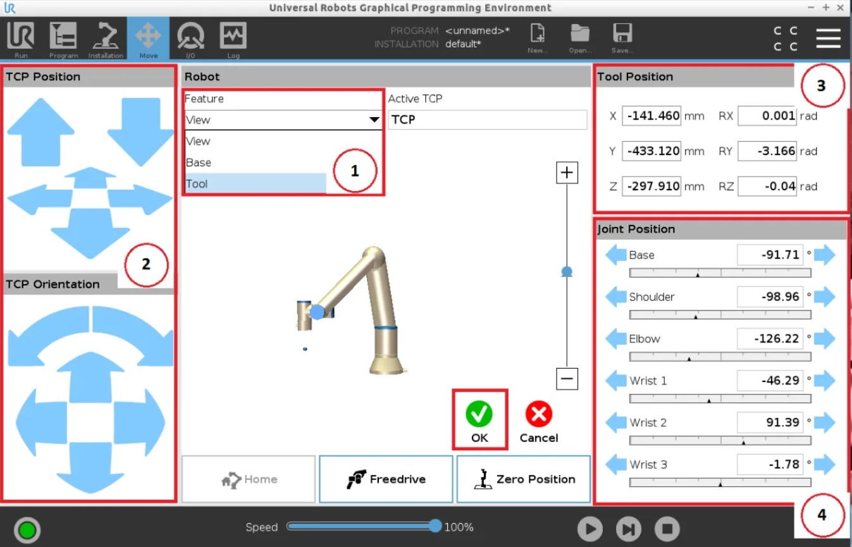This screenshot has width=852, height=547.
Task: Open the Run tab with UR logo
Action: (21, 39)
